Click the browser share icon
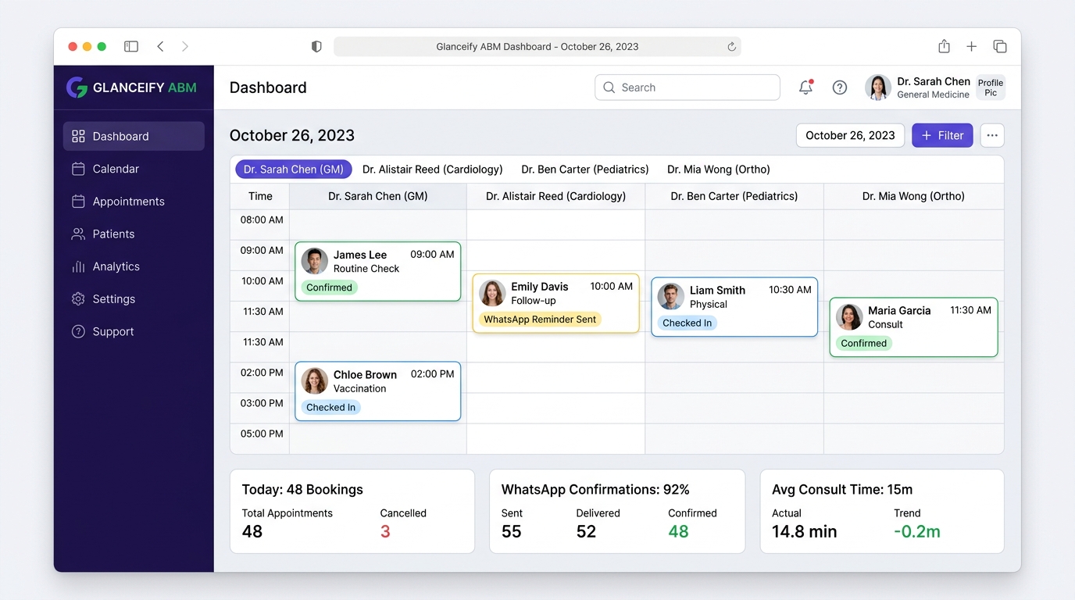This screenshot has height=600, width=1075. point(944,46)
